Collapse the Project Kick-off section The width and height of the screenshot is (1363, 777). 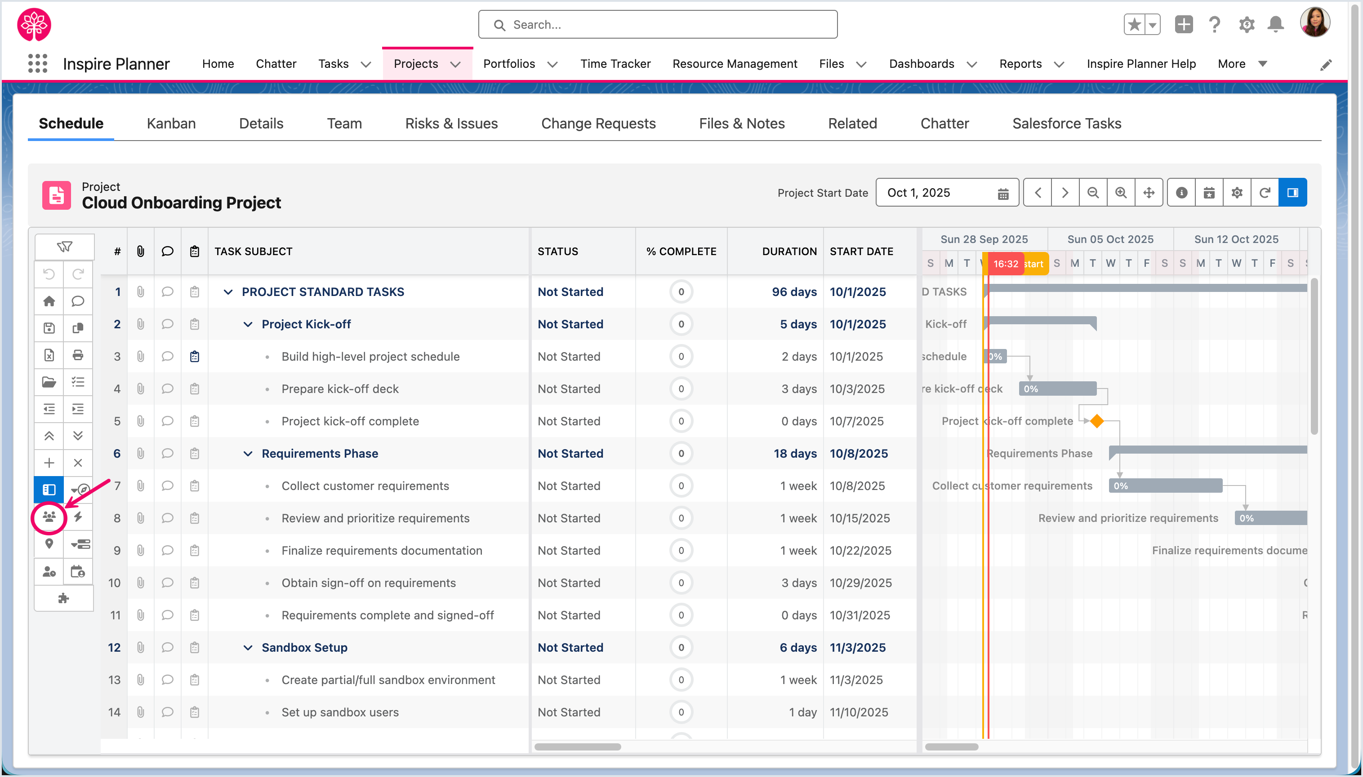click(248, 324)
